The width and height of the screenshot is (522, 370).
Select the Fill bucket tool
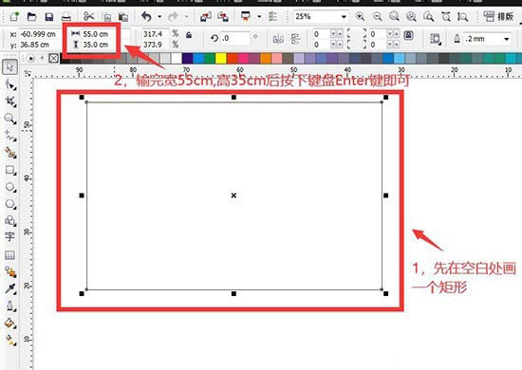[10, 324]
